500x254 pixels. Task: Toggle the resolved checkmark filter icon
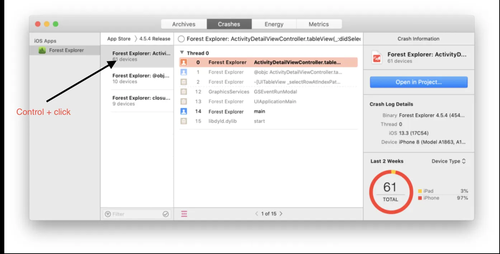coord(165,214)
